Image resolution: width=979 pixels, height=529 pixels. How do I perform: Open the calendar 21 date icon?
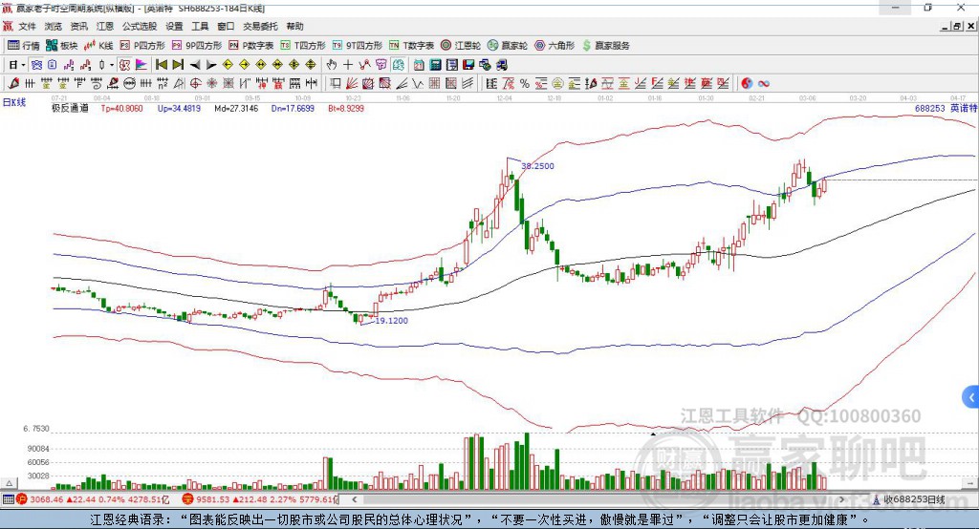coord(419,65)
